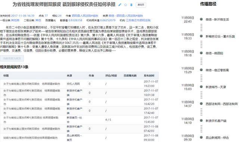Click the 百度曝光数 column header
This screenshot has width=239, height=142.
click(x=130, y=75)
